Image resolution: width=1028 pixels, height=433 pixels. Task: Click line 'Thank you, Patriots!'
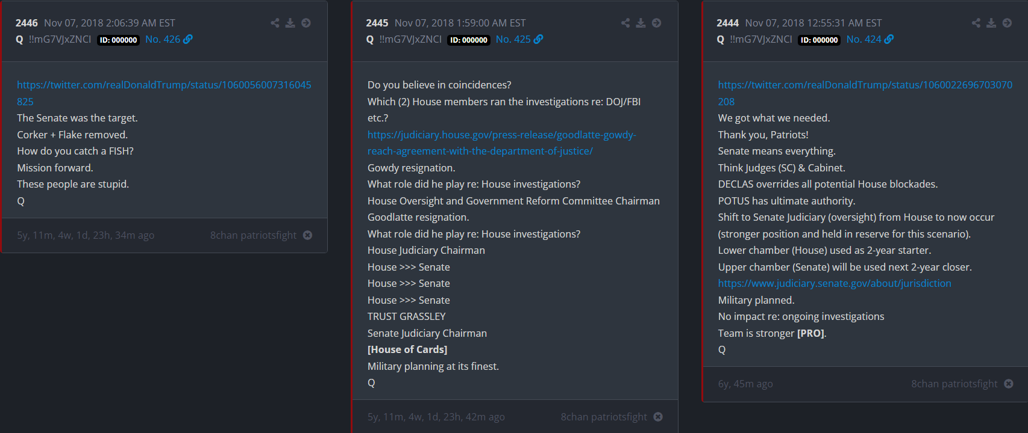click(x=763, y=135)
